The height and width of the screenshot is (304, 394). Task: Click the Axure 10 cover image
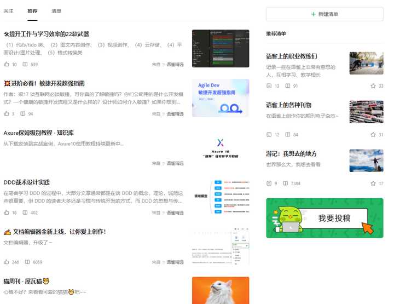pos(221,147)
